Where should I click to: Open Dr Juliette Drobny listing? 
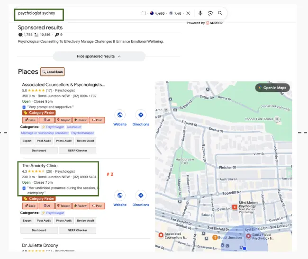40,245
